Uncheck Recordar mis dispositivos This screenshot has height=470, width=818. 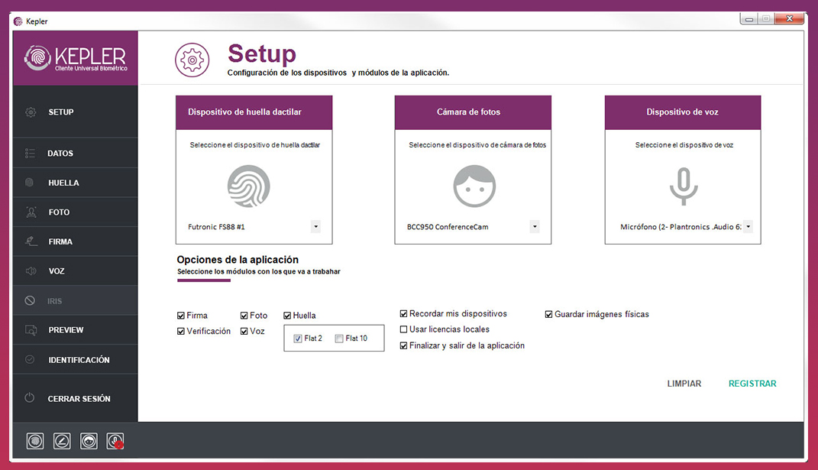click(x=403, y=313)
